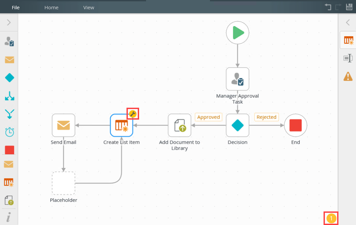Select the Send Email node
This screenshot has height=225, width=356.
63,125
